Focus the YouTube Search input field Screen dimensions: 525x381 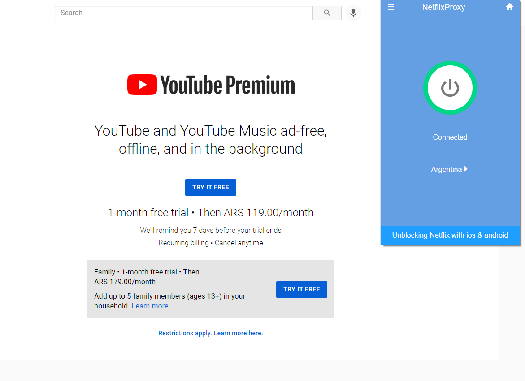click(x=184, y=13)
